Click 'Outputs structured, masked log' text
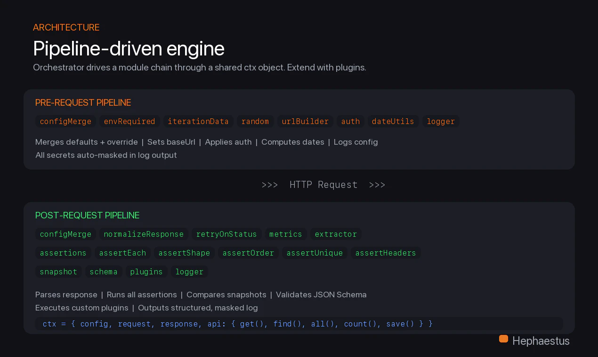 (198, 308)
